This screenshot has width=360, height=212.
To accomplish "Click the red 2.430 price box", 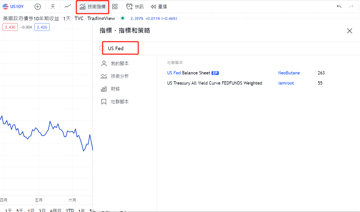I will (x=10, y=27).
